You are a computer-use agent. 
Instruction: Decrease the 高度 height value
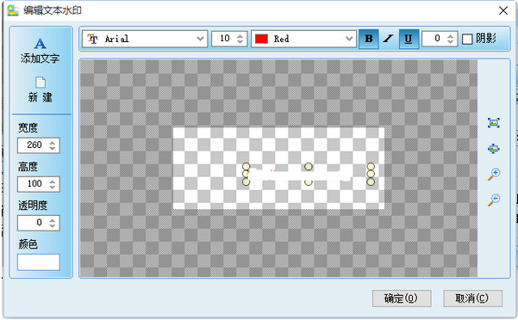click(53, 187)
